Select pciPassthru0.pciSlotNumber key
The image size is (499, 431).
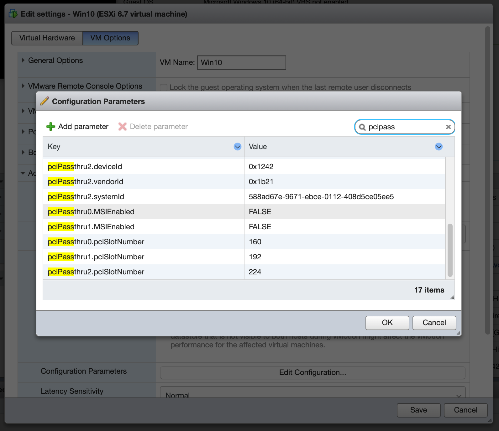tap(96, 242)
